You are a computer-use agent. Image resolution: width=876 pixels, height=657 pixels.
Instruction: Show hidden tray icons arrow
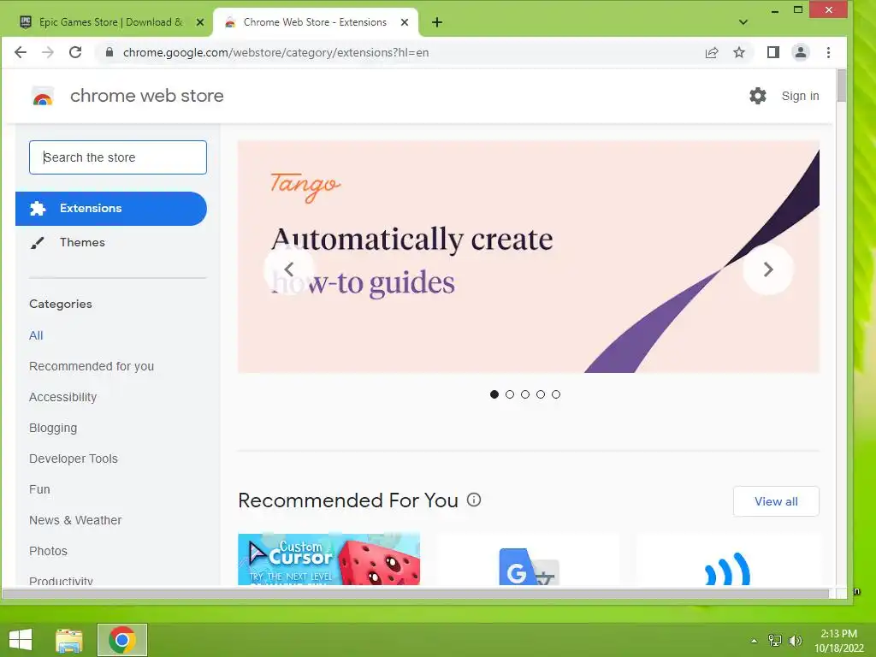[755, 640]
